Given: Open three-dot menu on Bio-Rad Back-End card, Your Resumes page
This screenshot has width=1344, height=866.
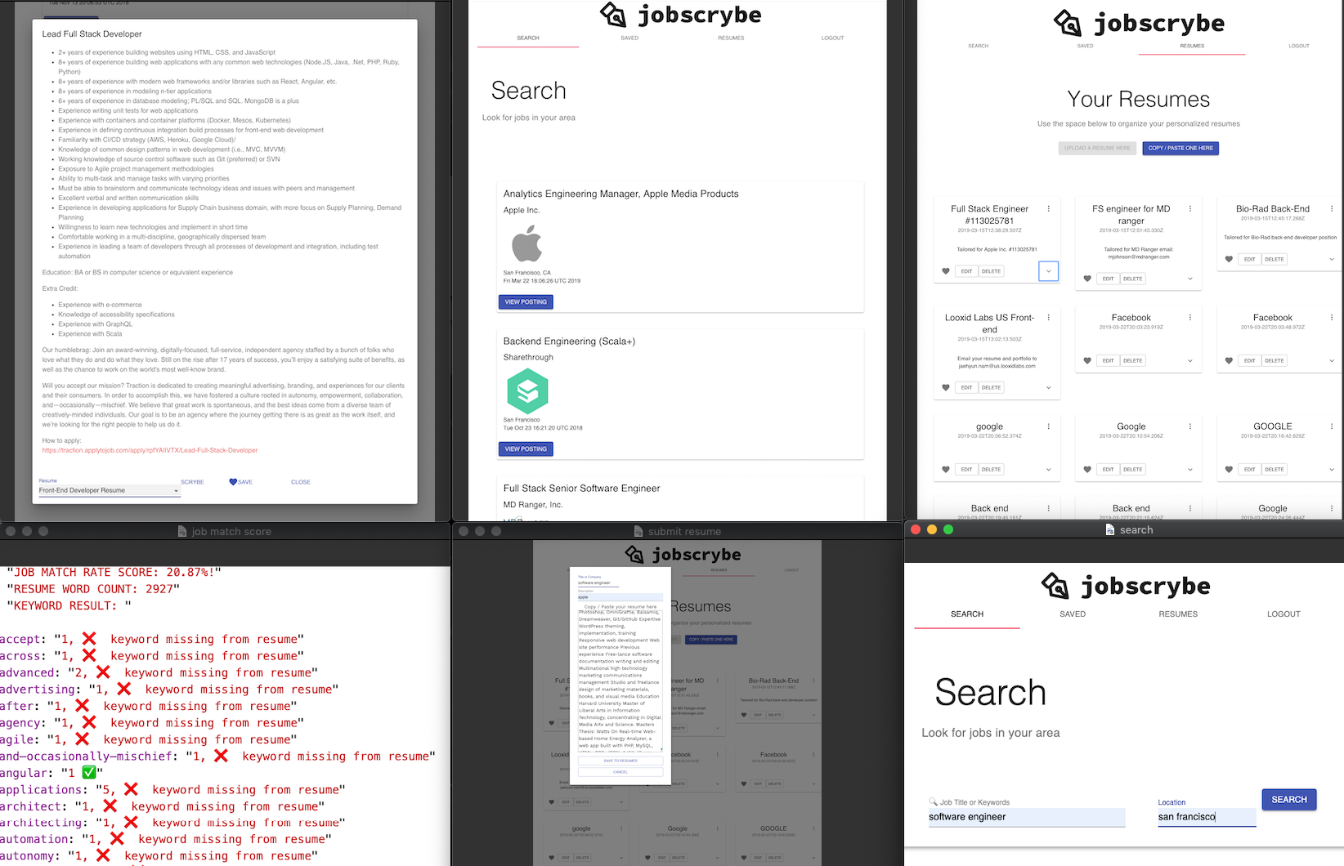Looking at the screenshot, I should pos(1332,209).
